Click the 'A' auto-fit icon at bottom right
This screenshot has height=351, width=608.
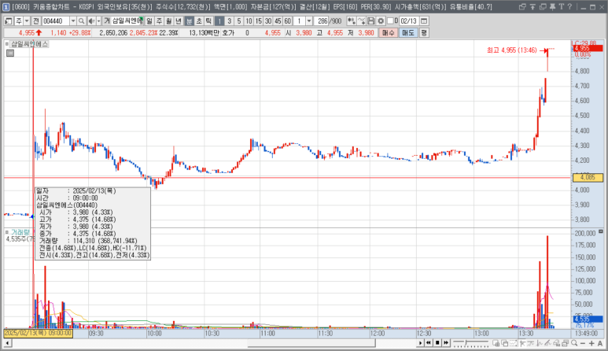(599, 343)
